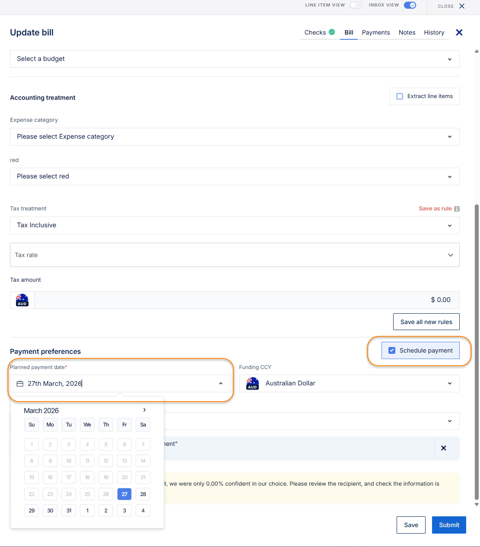Click the calendar icon in Planned payment date

20,384
